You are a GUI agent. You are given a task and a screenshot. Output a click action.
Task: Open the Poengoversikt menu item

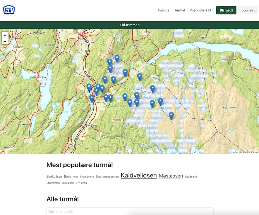(200, 10)
